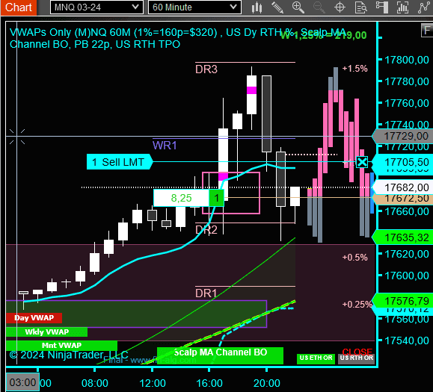This screenshot has width=433, height=392.
Task: Cancel the sell limit order X
Action: point(362,162)
